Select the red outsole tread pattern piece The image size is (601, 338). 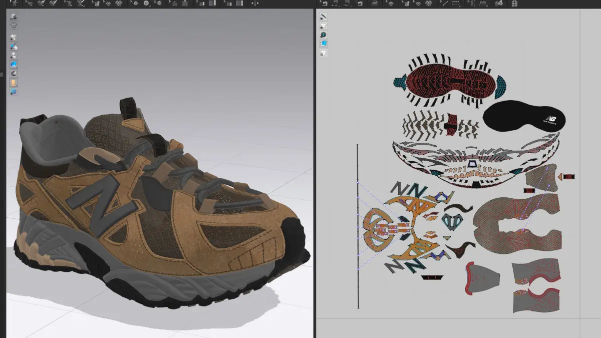tap(451, 81)
